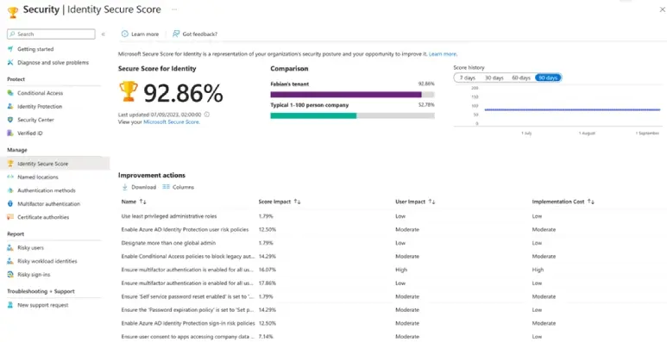Click the Verified ID sidebar icon
This screenshot has width=667, height=342.
[10, 133]
